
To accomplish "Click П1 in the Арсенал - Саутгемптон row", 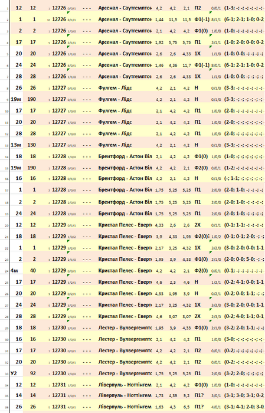I will tap(198, 42).
